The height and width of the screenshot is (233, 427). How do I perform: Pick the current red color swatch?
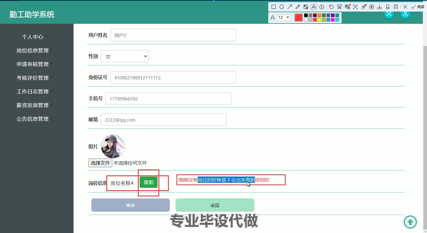[x=299, y=18]
